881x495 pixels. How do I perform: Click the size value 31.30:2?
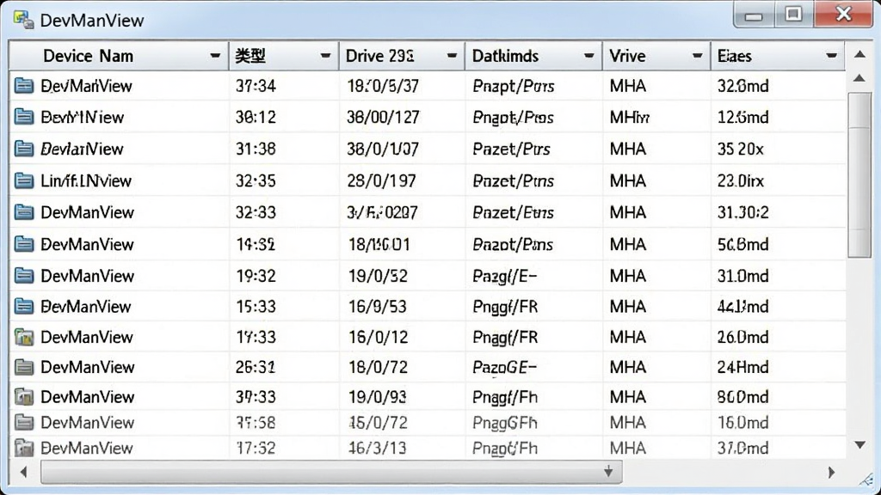click(742, 212)
